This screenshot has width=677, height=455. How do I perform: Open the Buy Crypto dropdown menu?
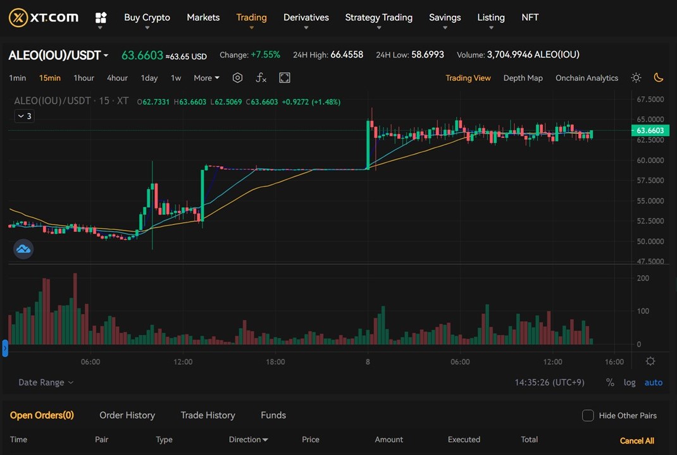(147, 18)
